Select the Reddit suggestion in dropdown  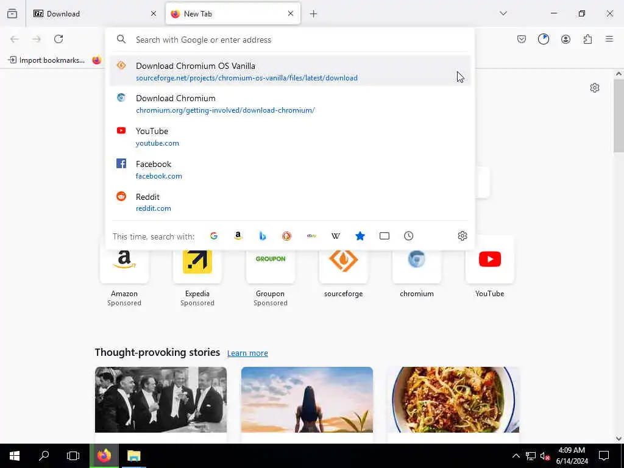(289, 202)
